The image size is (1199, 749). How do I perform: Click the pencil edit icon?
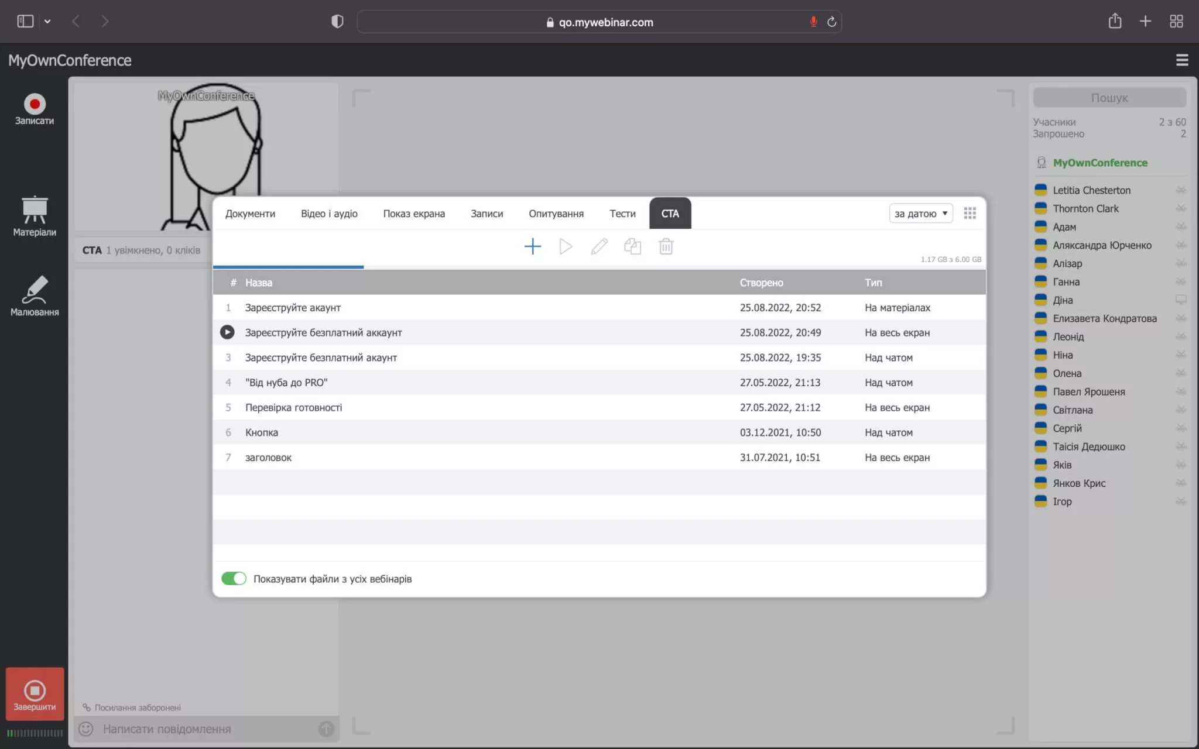(599, 246)
